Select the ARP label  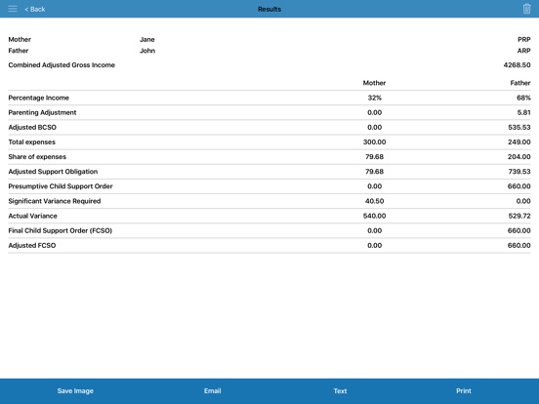click(x=524, y=51)
